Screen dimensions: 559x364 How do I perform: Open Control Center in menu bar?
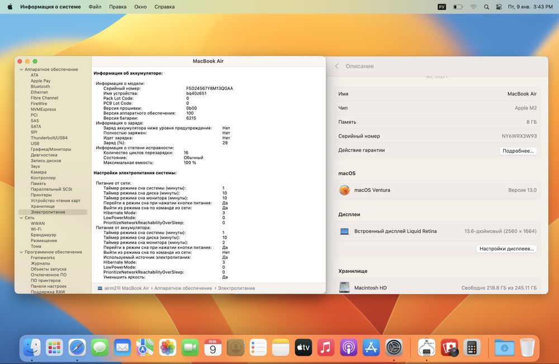pyautogui.click(x=499, y=7)
